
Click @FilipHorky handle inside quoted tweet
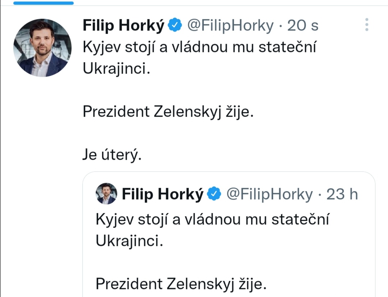pos(269,194)
